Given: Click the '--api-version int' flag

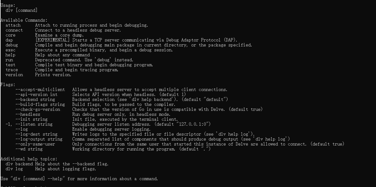Looking at the screenshot, I should (37, 94).
